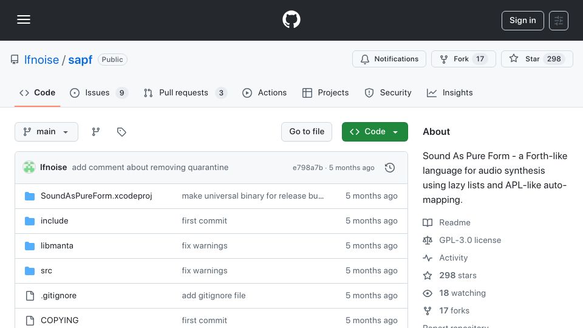The height and width of the screenshot is (328, 583).
Task: Open the fork count 17 badge
Action: pyautogui.click(x=480, y=59)
